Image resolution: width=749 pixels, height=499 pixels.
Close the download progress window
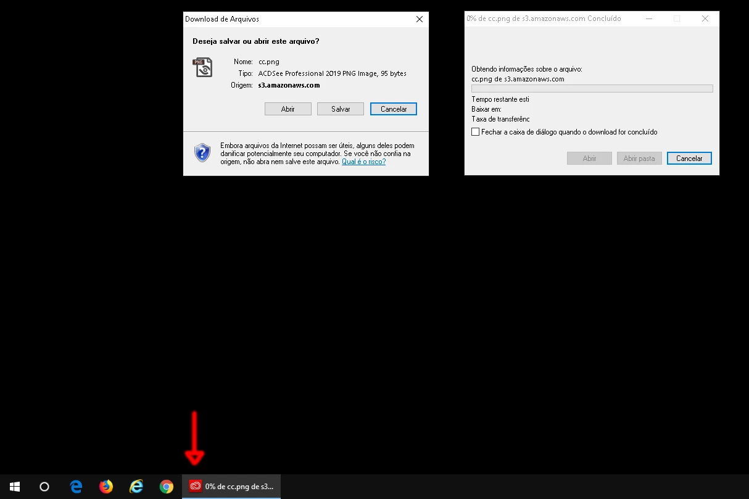[705, 19]
